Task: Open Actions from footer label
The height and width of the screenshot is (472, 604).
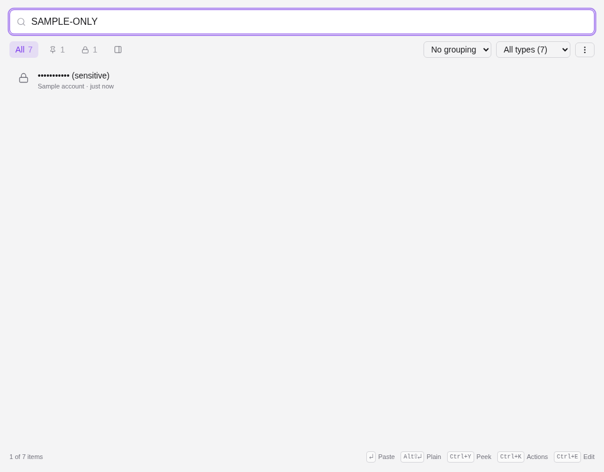Action: 537,457
